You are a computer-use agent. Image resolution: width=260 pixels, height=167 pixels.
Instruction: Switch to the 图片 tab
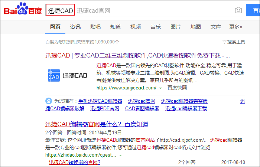[x=176, y=27]
